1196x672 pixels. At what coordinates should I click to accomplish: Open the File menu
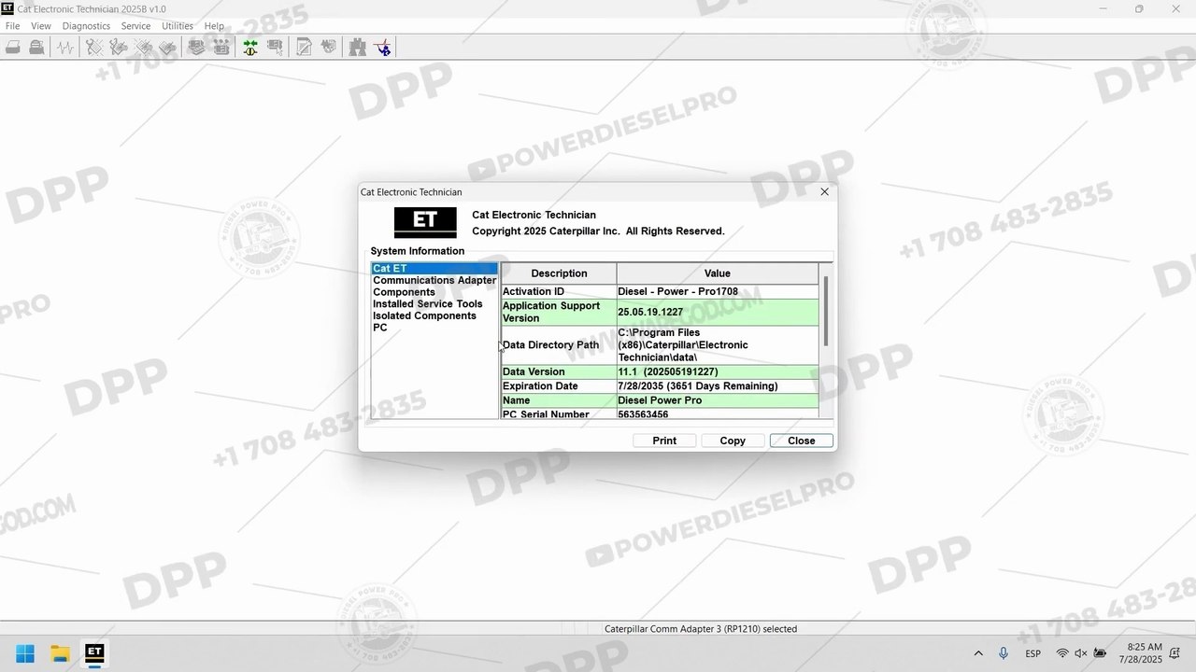click(12, 26)
